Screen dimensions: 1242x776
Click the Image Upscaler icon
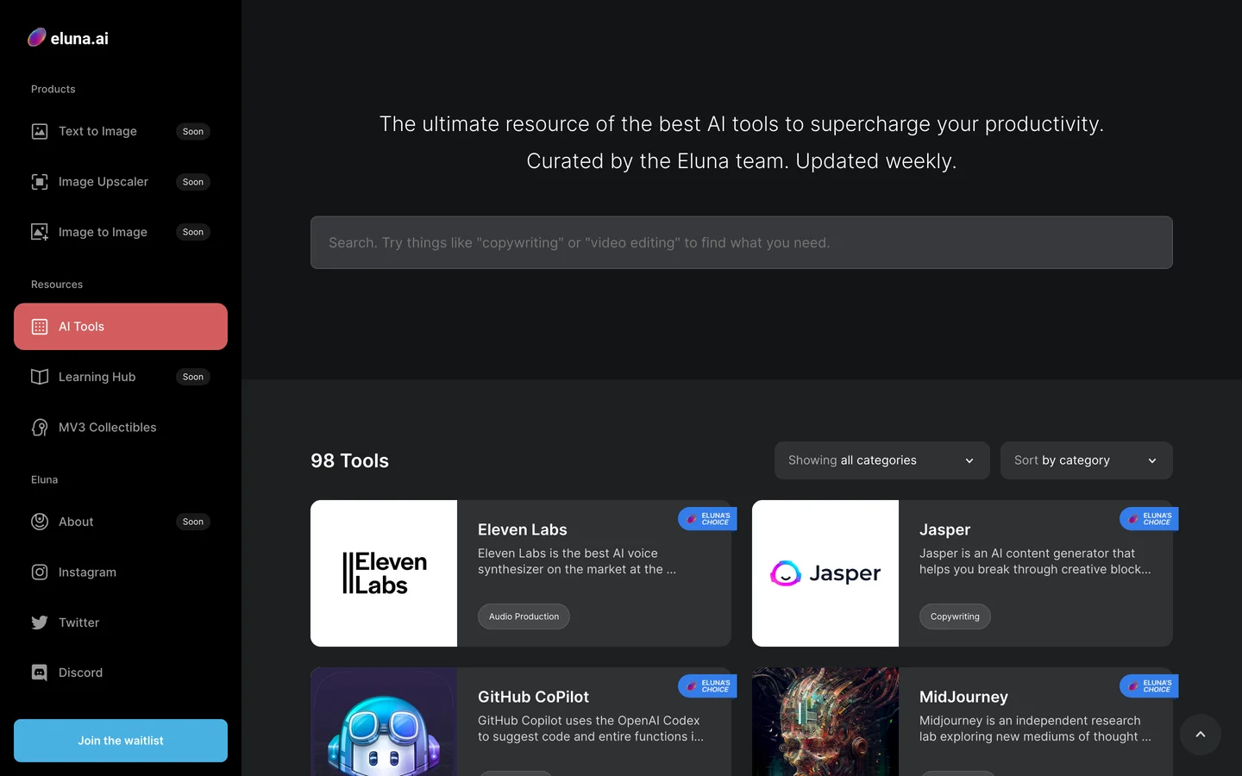click(x=40, y=182)
